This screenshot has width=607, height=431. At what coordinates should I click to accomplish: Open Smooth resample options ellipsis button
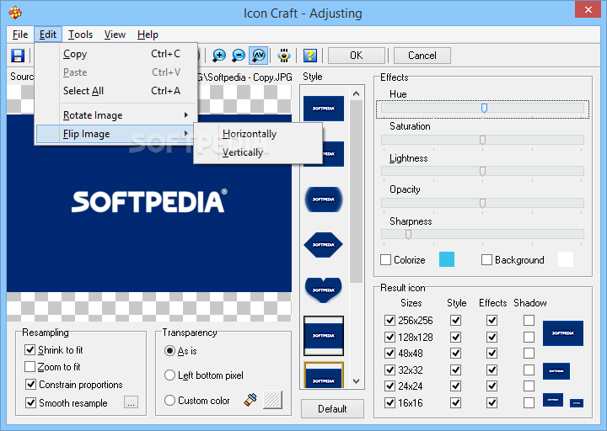coord(131,402)
